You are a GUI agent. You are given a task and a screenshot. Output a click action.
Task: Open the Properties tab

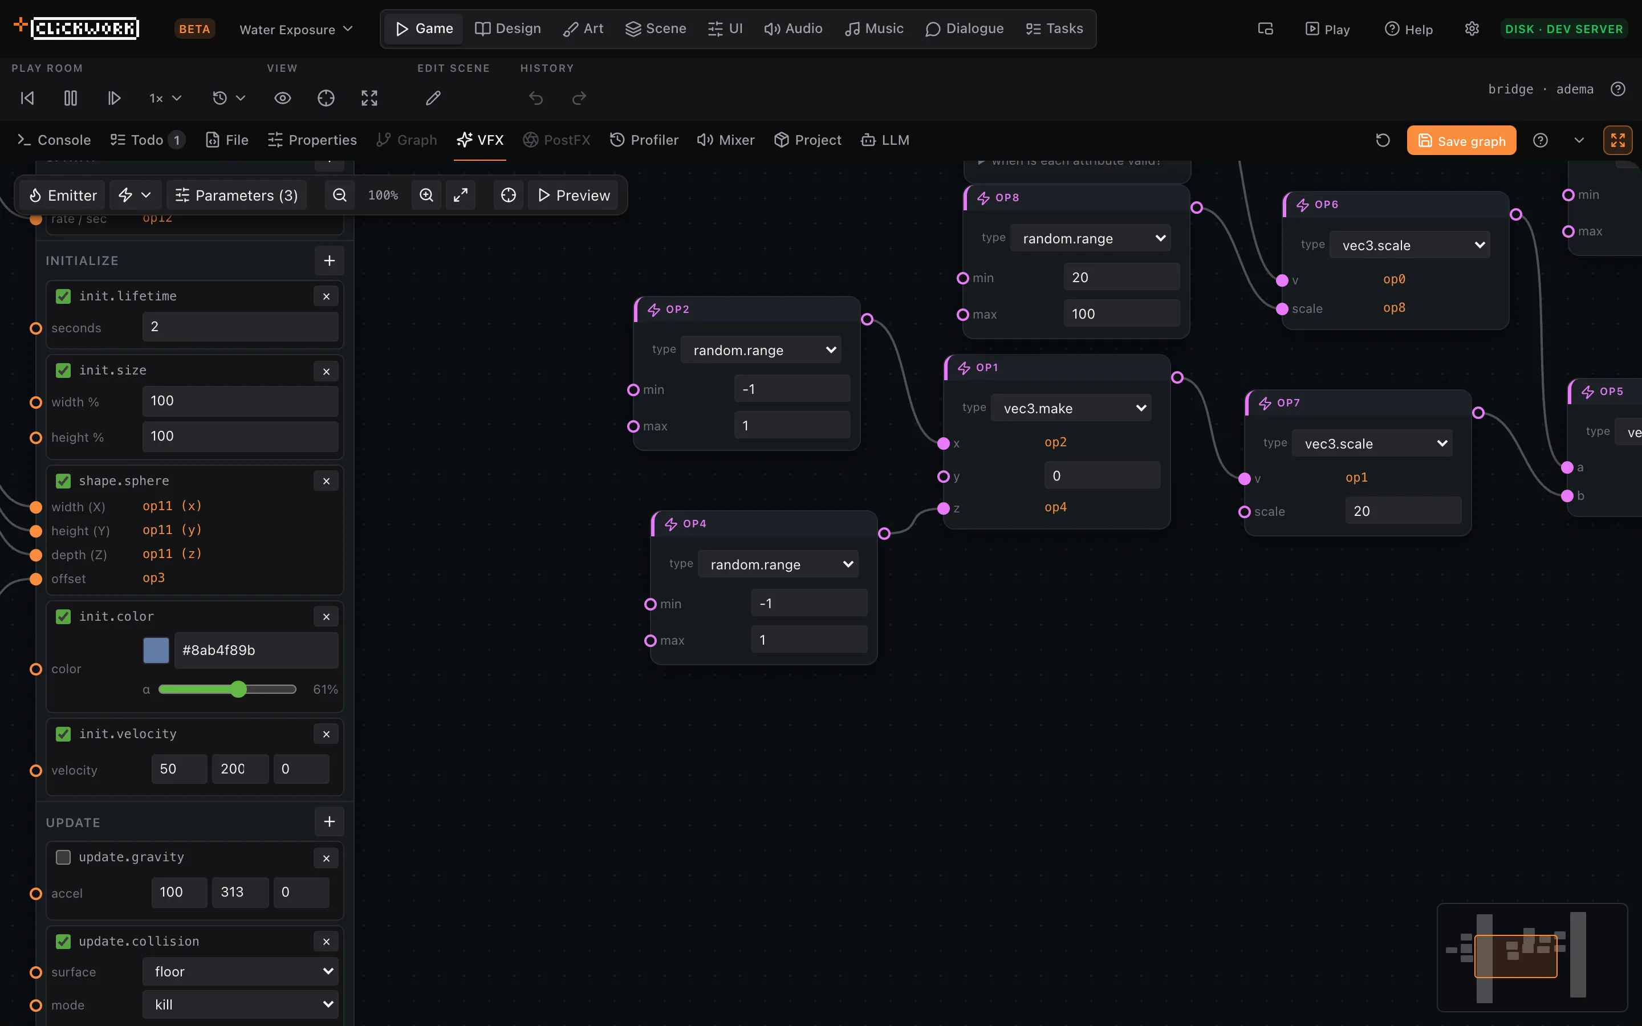click(x=312, y=140)
